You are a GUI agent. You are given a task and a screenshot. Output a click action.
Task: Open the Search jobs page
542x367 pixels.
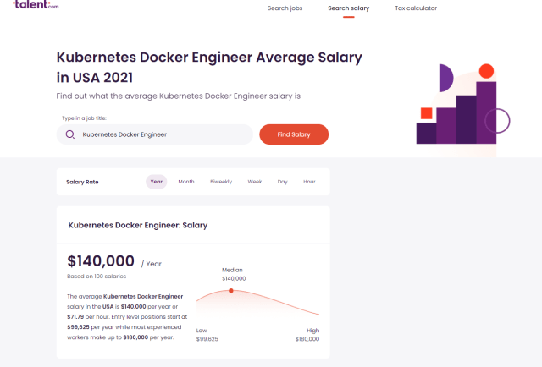(x=285, y=8)
